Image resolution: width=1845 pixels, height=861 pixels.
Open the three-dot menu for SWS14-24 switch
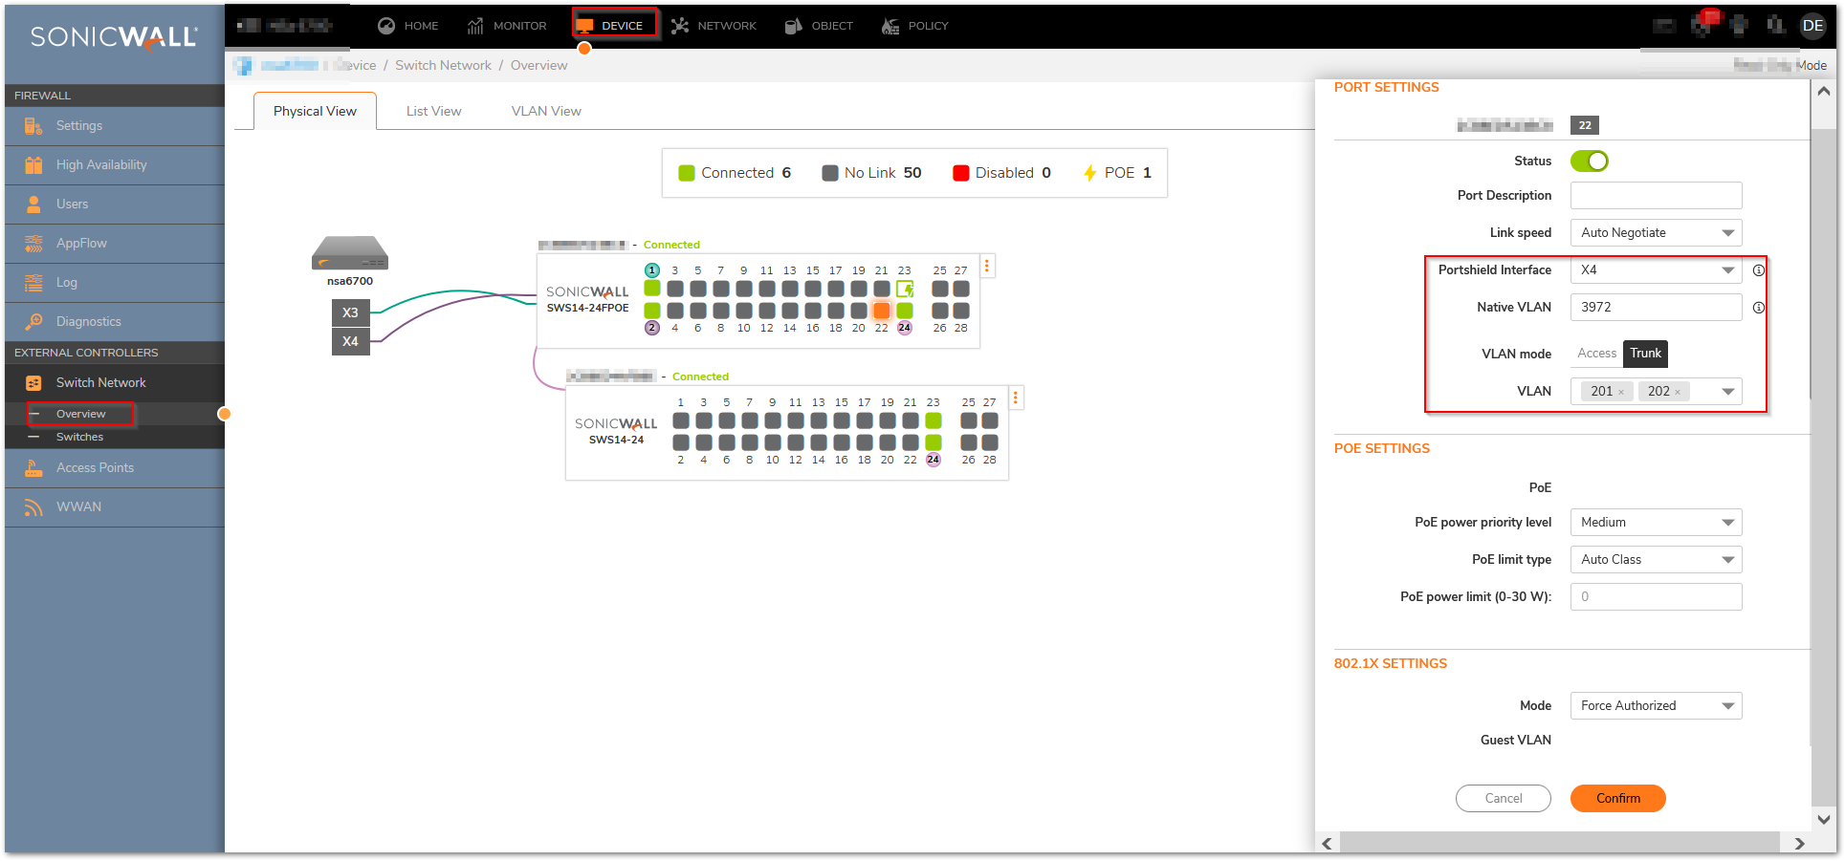tap(1016, 398)
